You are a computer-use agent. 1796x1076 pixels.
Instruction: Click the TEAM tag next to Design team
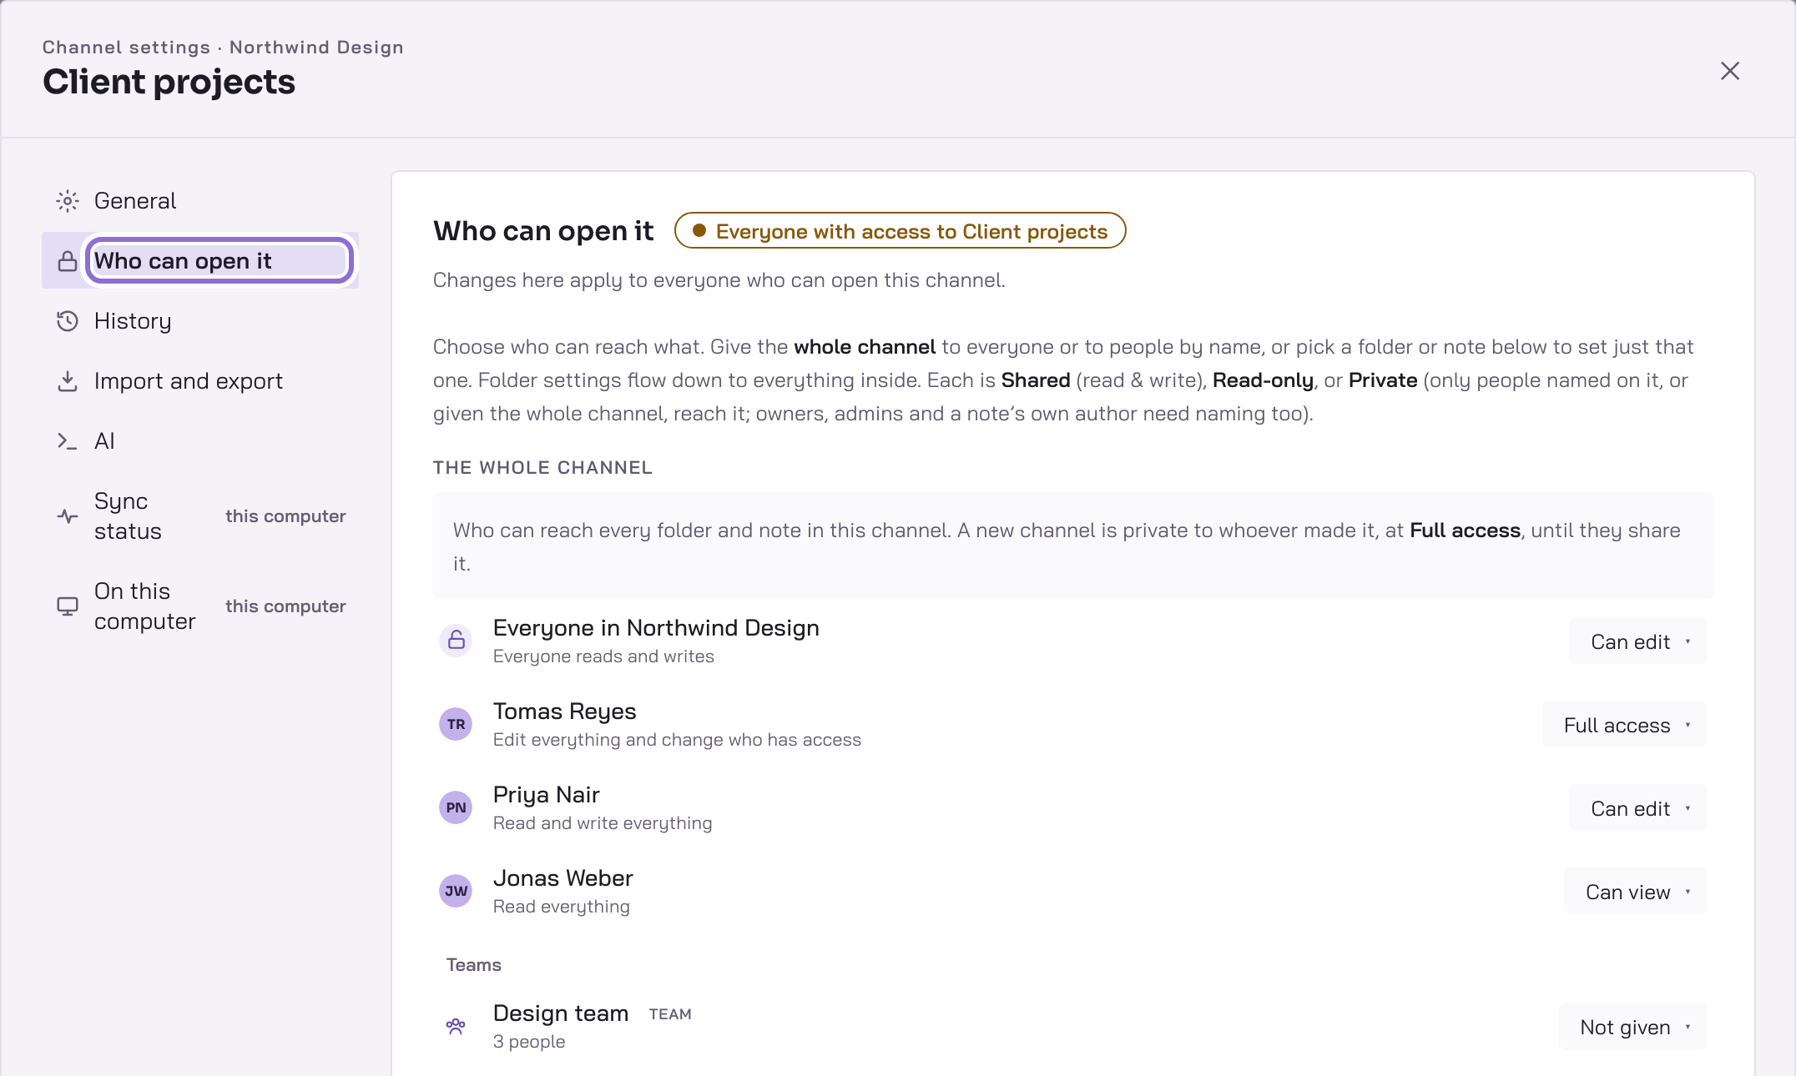coord(670,1014)
